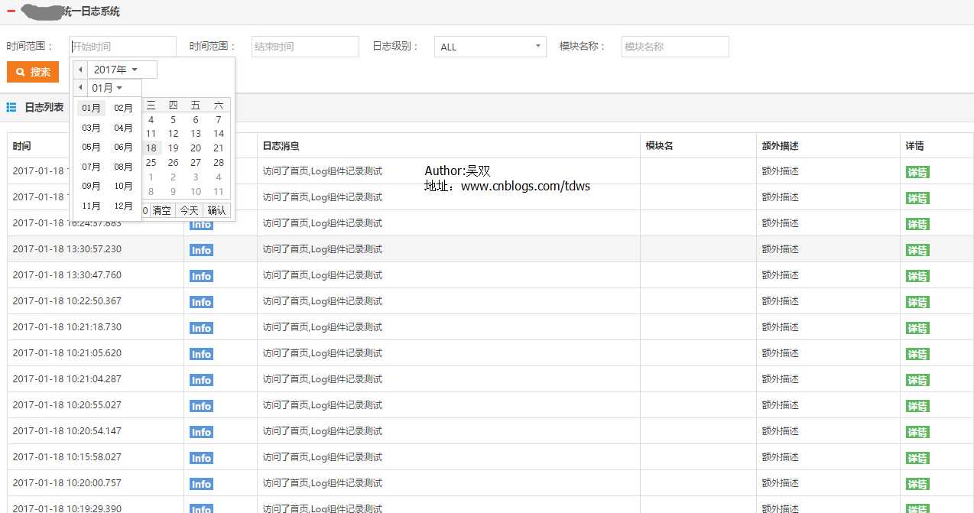This screenshot has width=974, height=513.
Task: Select 01月 in the month list
Action: pos(91,109)
